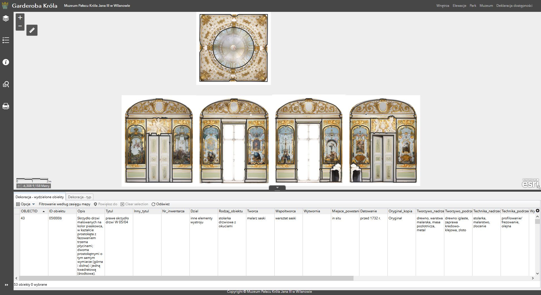Zoom out on the map

(20, 26)
